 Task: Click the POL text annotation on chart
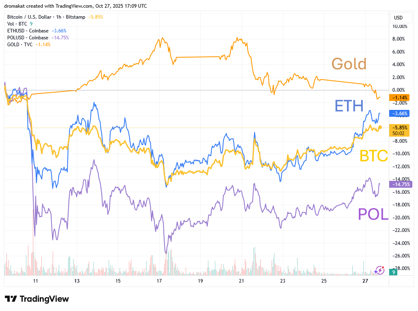373,214
